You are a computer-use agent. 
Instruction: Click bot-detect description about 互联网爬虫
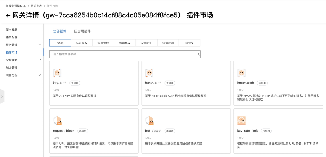click(174, 143)
